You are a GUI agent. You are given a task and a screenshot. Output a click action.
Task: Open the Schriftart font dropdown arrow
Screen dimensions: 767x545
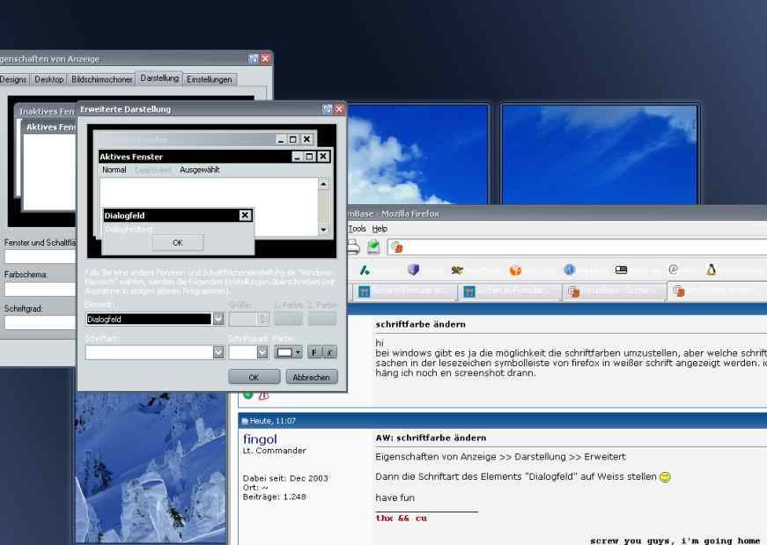point(218,352)
